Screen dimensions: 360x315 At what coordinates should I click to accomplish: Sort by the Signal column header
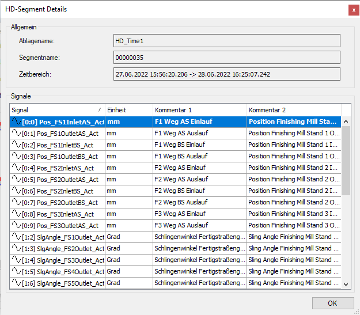pos(56,109)
